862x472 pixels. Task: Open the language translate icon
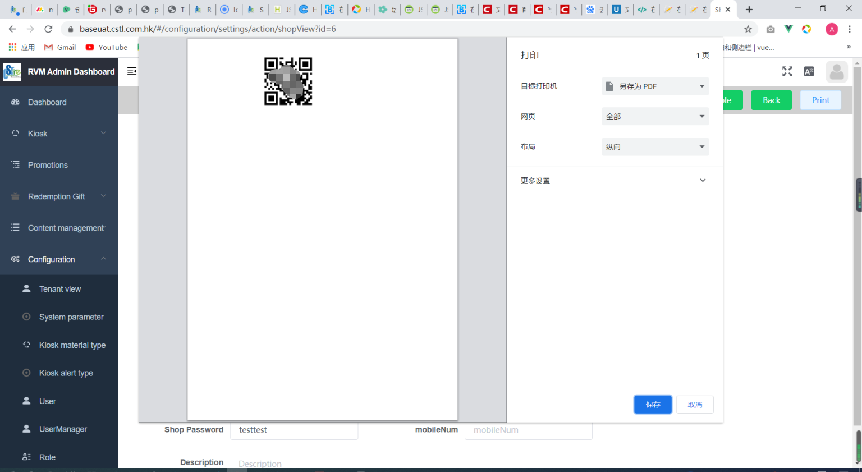tap(809, 71)
